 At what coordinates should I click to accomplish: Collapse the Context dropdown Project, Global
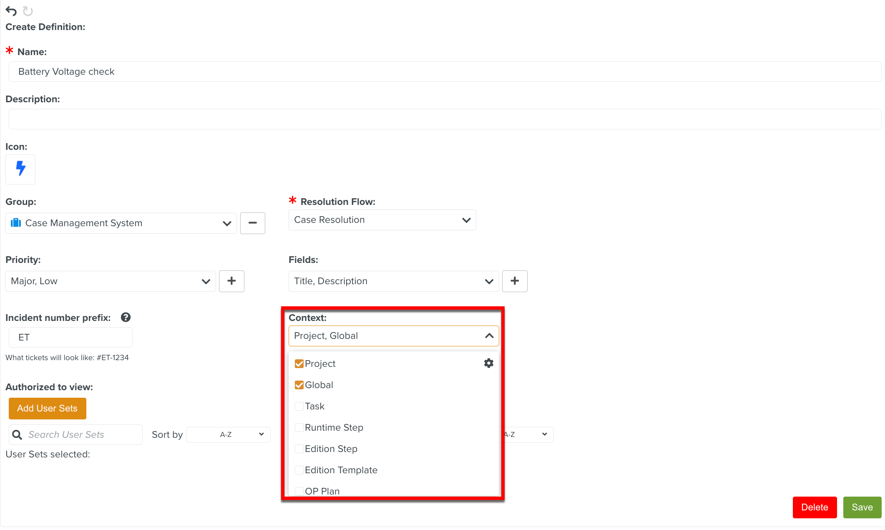[394, 336]
